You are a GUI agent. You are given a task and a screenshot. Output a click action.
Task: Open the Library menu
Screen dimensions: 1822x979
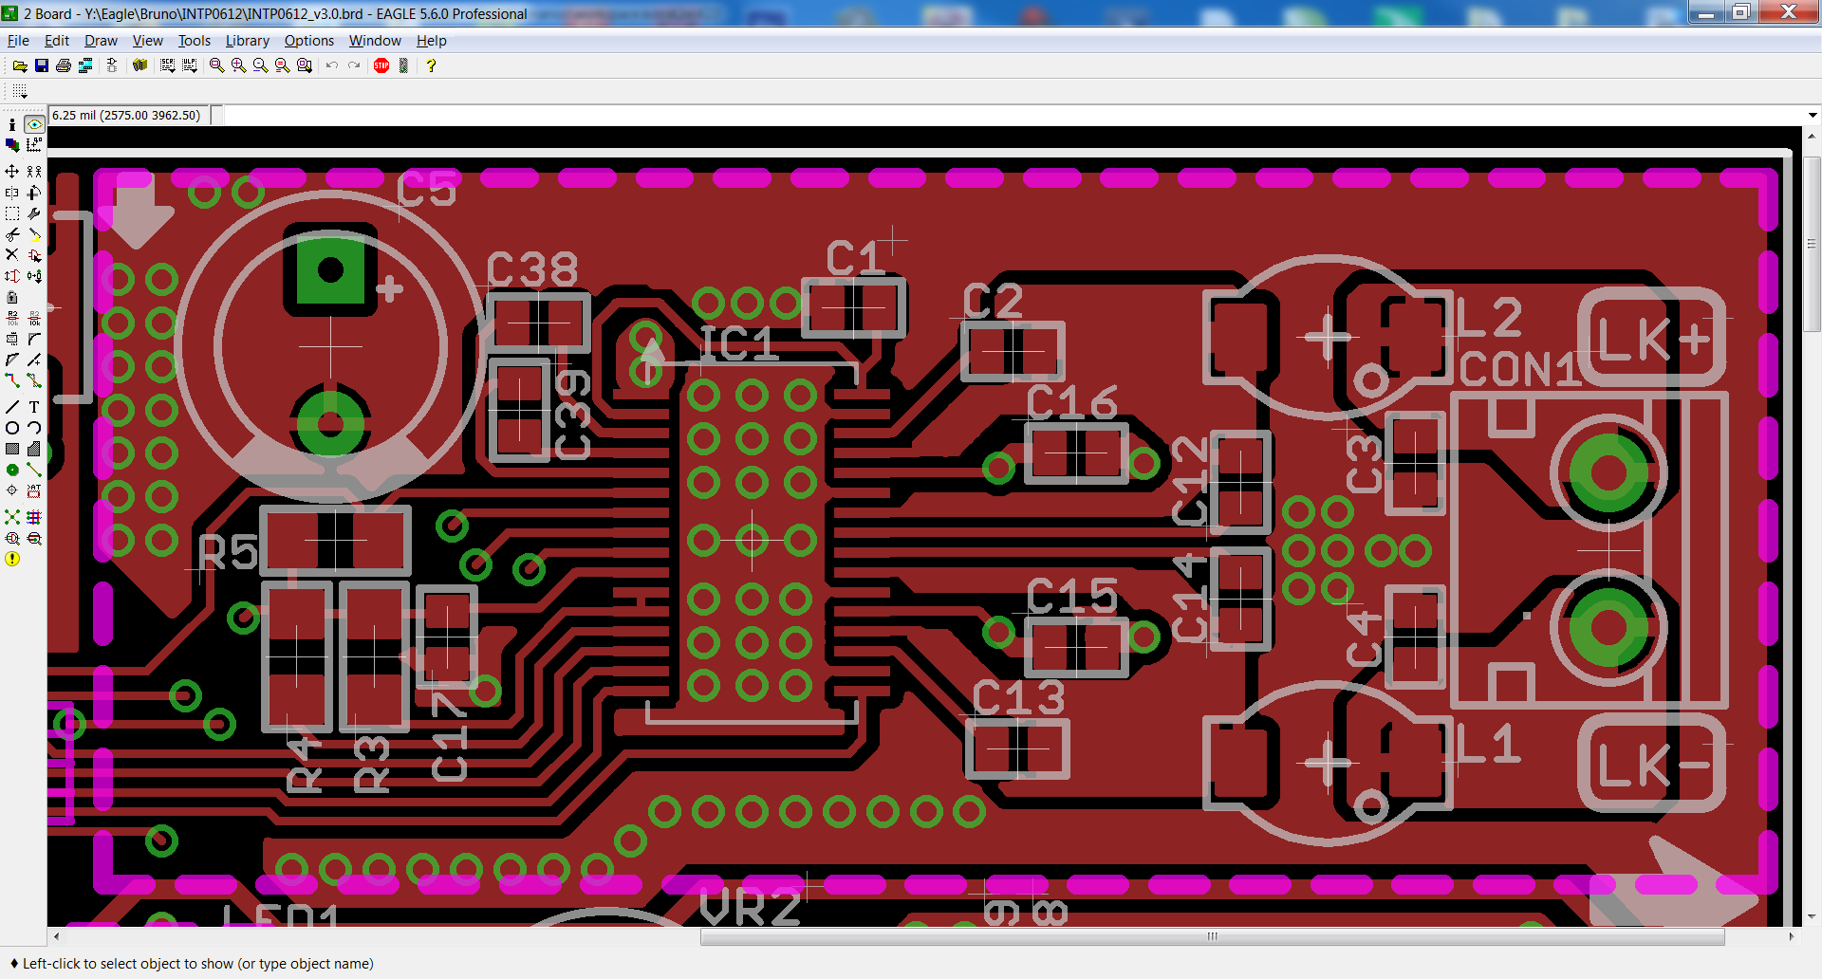point(247,41)
